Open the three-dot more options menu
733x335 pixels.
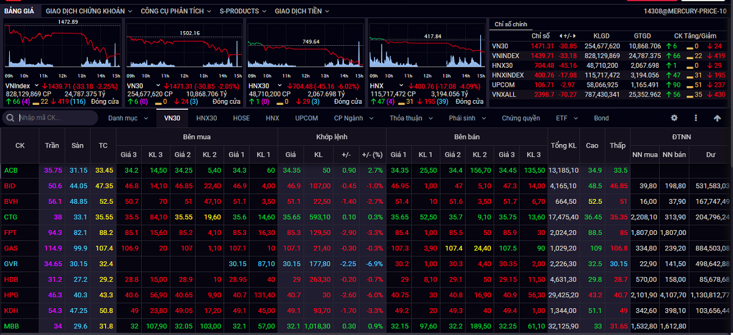pos(696,118)
